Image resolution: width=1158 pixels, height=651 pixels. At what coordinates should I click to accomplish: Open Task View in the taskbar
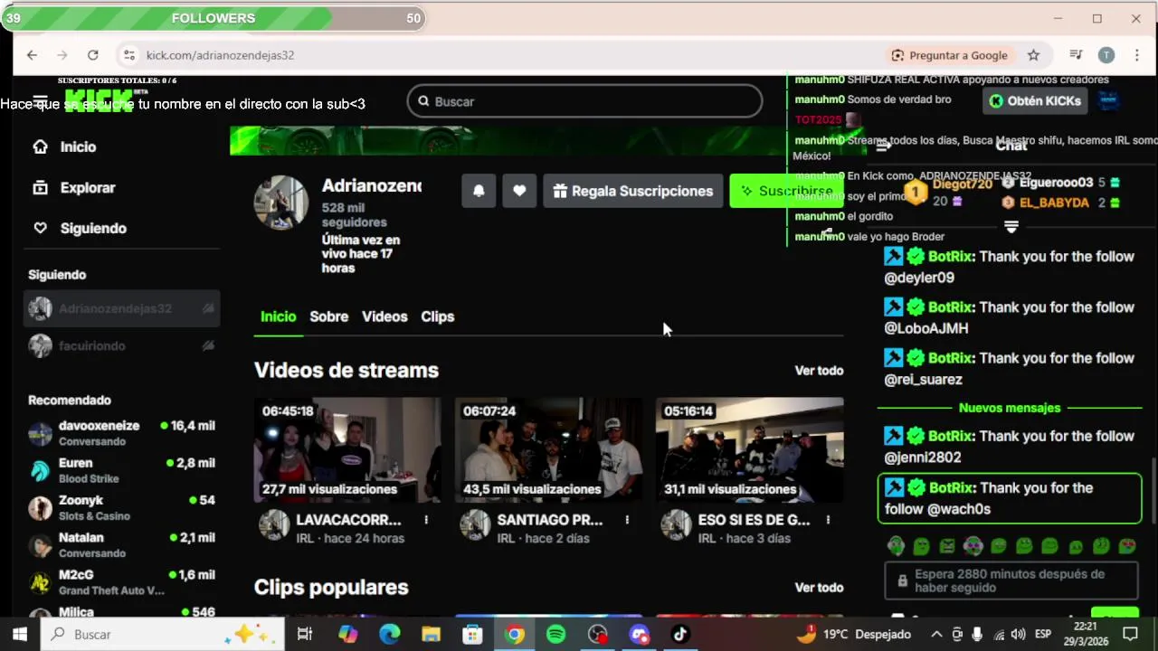[x=305, y=635]
